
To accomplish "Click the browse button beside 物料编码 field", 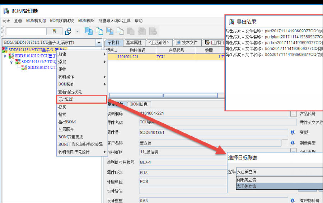I will pyautogui.click(x=294, y=114).
